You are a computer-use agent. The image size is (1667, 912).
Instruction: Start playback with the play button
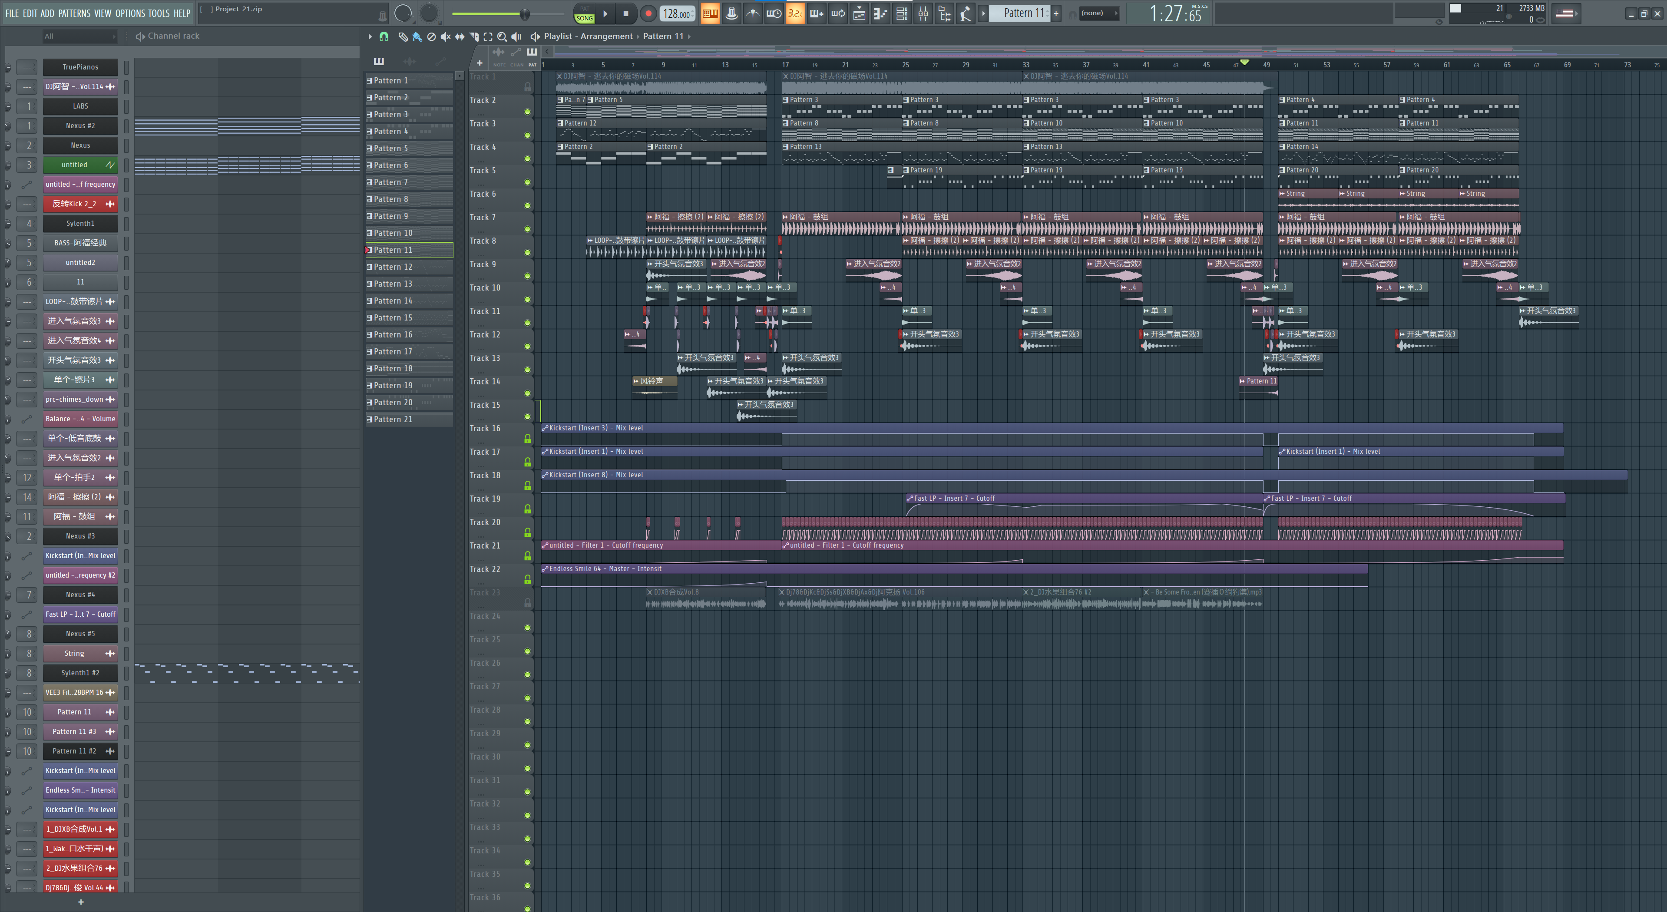605,13
